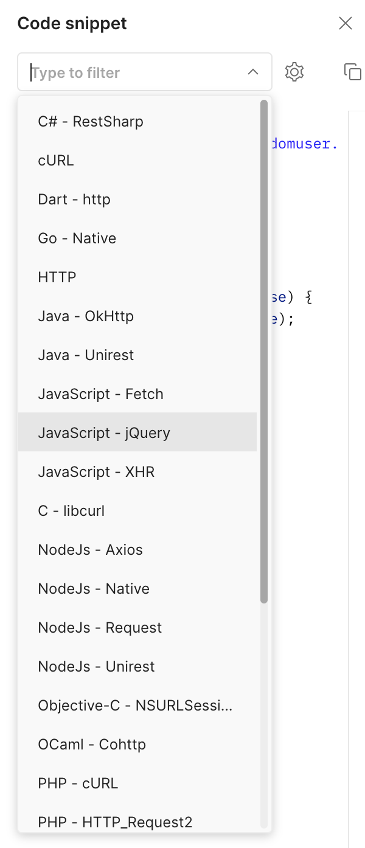The width and height of the screenshot is (365, 848).
Task: Choose PHP - cURL from list
Action: pos(78,784)
